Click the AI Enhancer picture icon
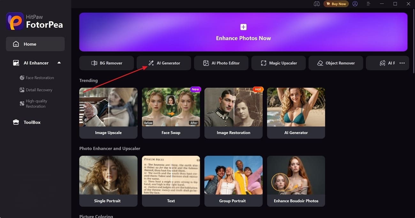 pos(16,63)
